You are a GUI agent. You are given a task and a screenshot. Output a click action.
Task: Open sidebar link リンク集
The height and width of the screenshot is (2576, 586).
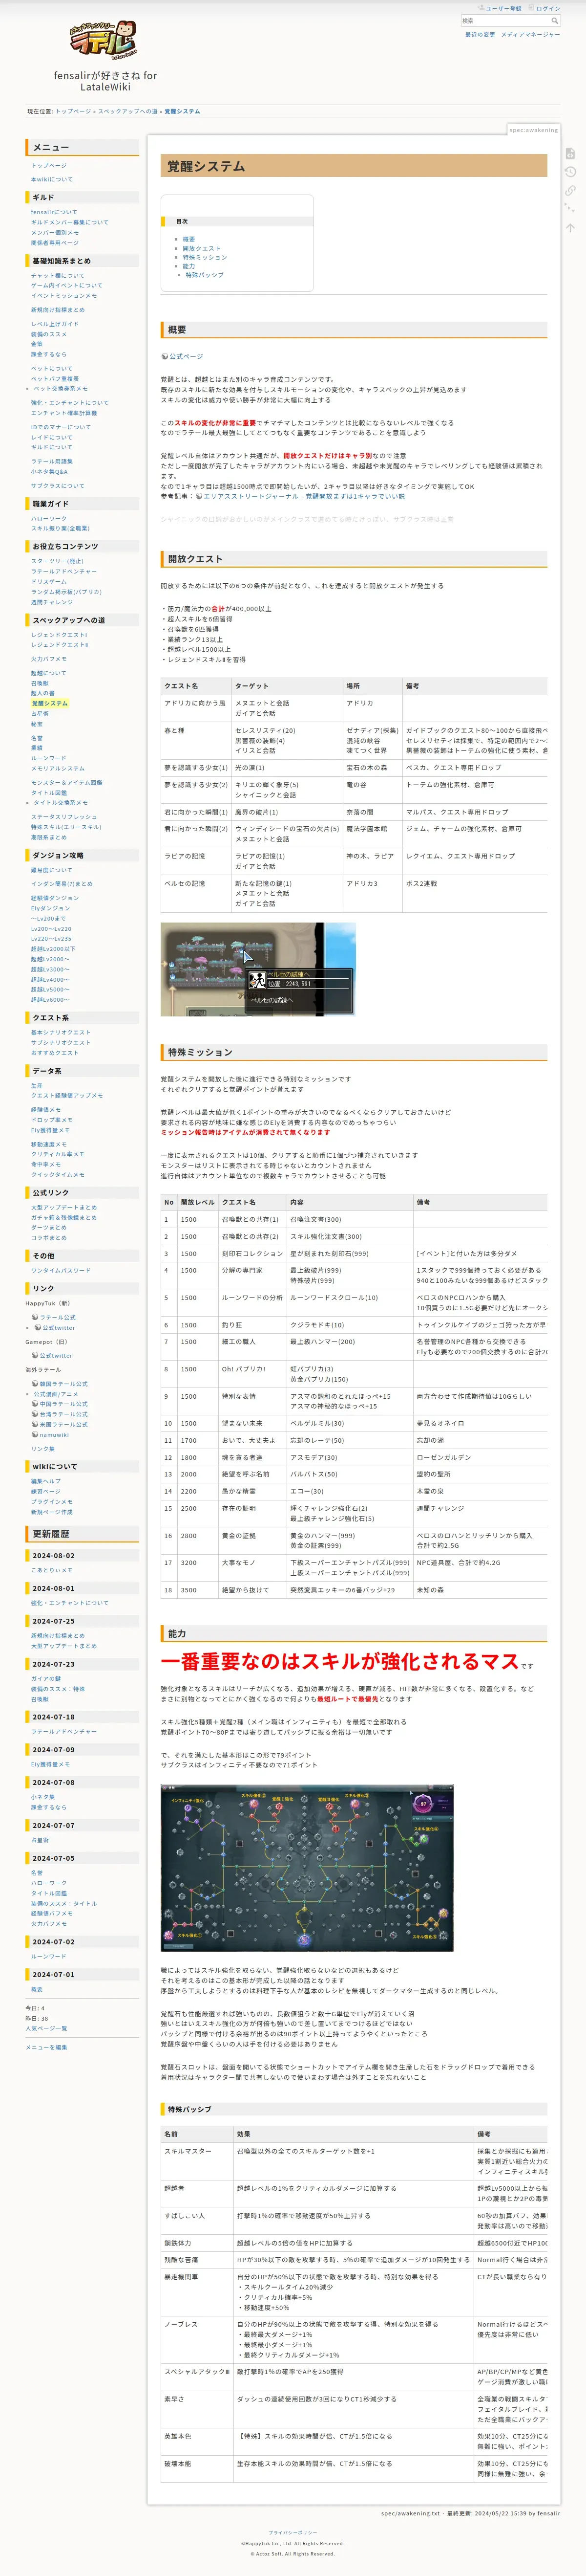(x=43, y=1449)
